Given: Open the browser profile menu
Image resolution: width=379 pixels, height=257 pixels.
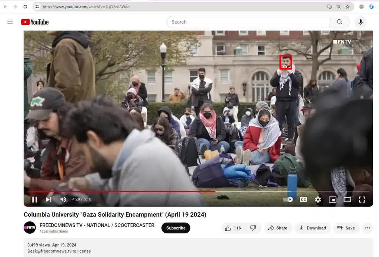Looking at the screenshot, I should pos(361,6).
